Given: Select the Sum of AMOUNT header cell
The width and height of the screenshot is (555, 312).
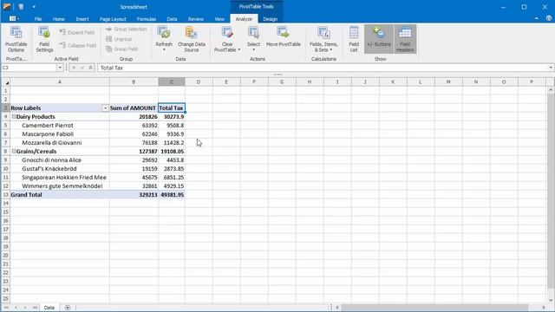Looking at the screenshot, I should pos(134,107).
